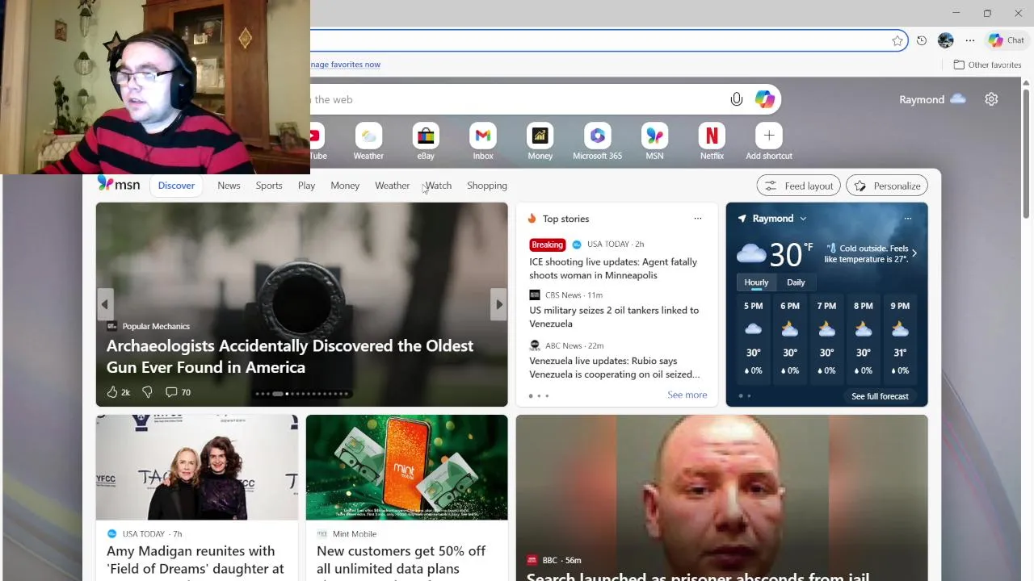
Task: Click the page vertical scrollbar
Action: tap(1027, 153)
